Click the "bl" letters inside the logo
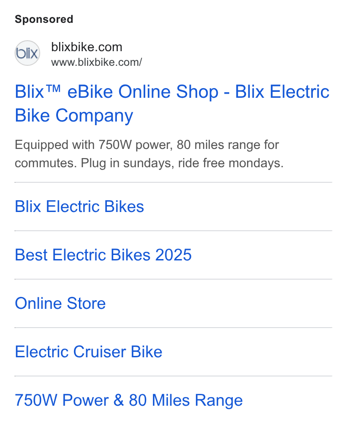 point(21,53)
